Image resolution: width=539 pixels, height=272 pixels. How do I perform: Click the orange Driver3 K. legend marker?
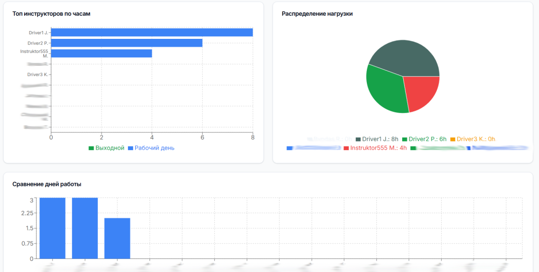tap(453, 139)
